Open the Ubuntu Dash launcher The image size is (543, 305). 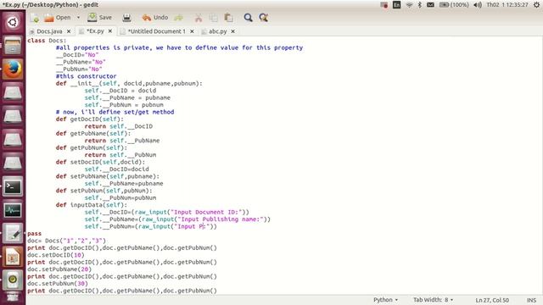[13, 23]
